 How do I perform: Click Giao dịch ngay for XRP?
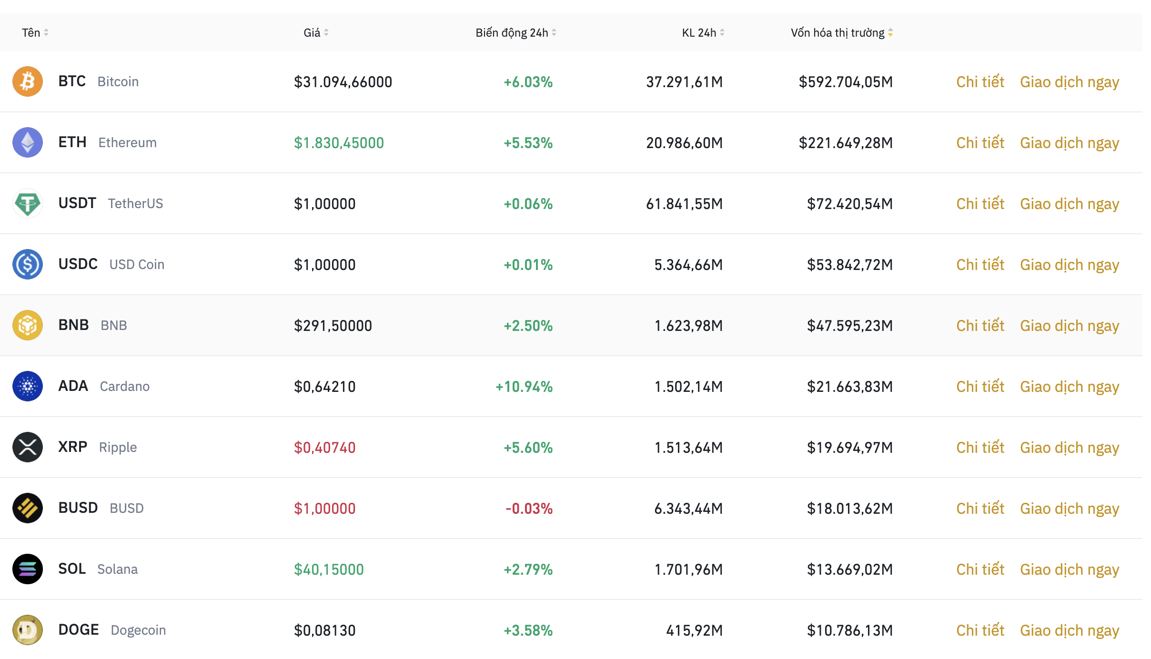point(1070,449)
